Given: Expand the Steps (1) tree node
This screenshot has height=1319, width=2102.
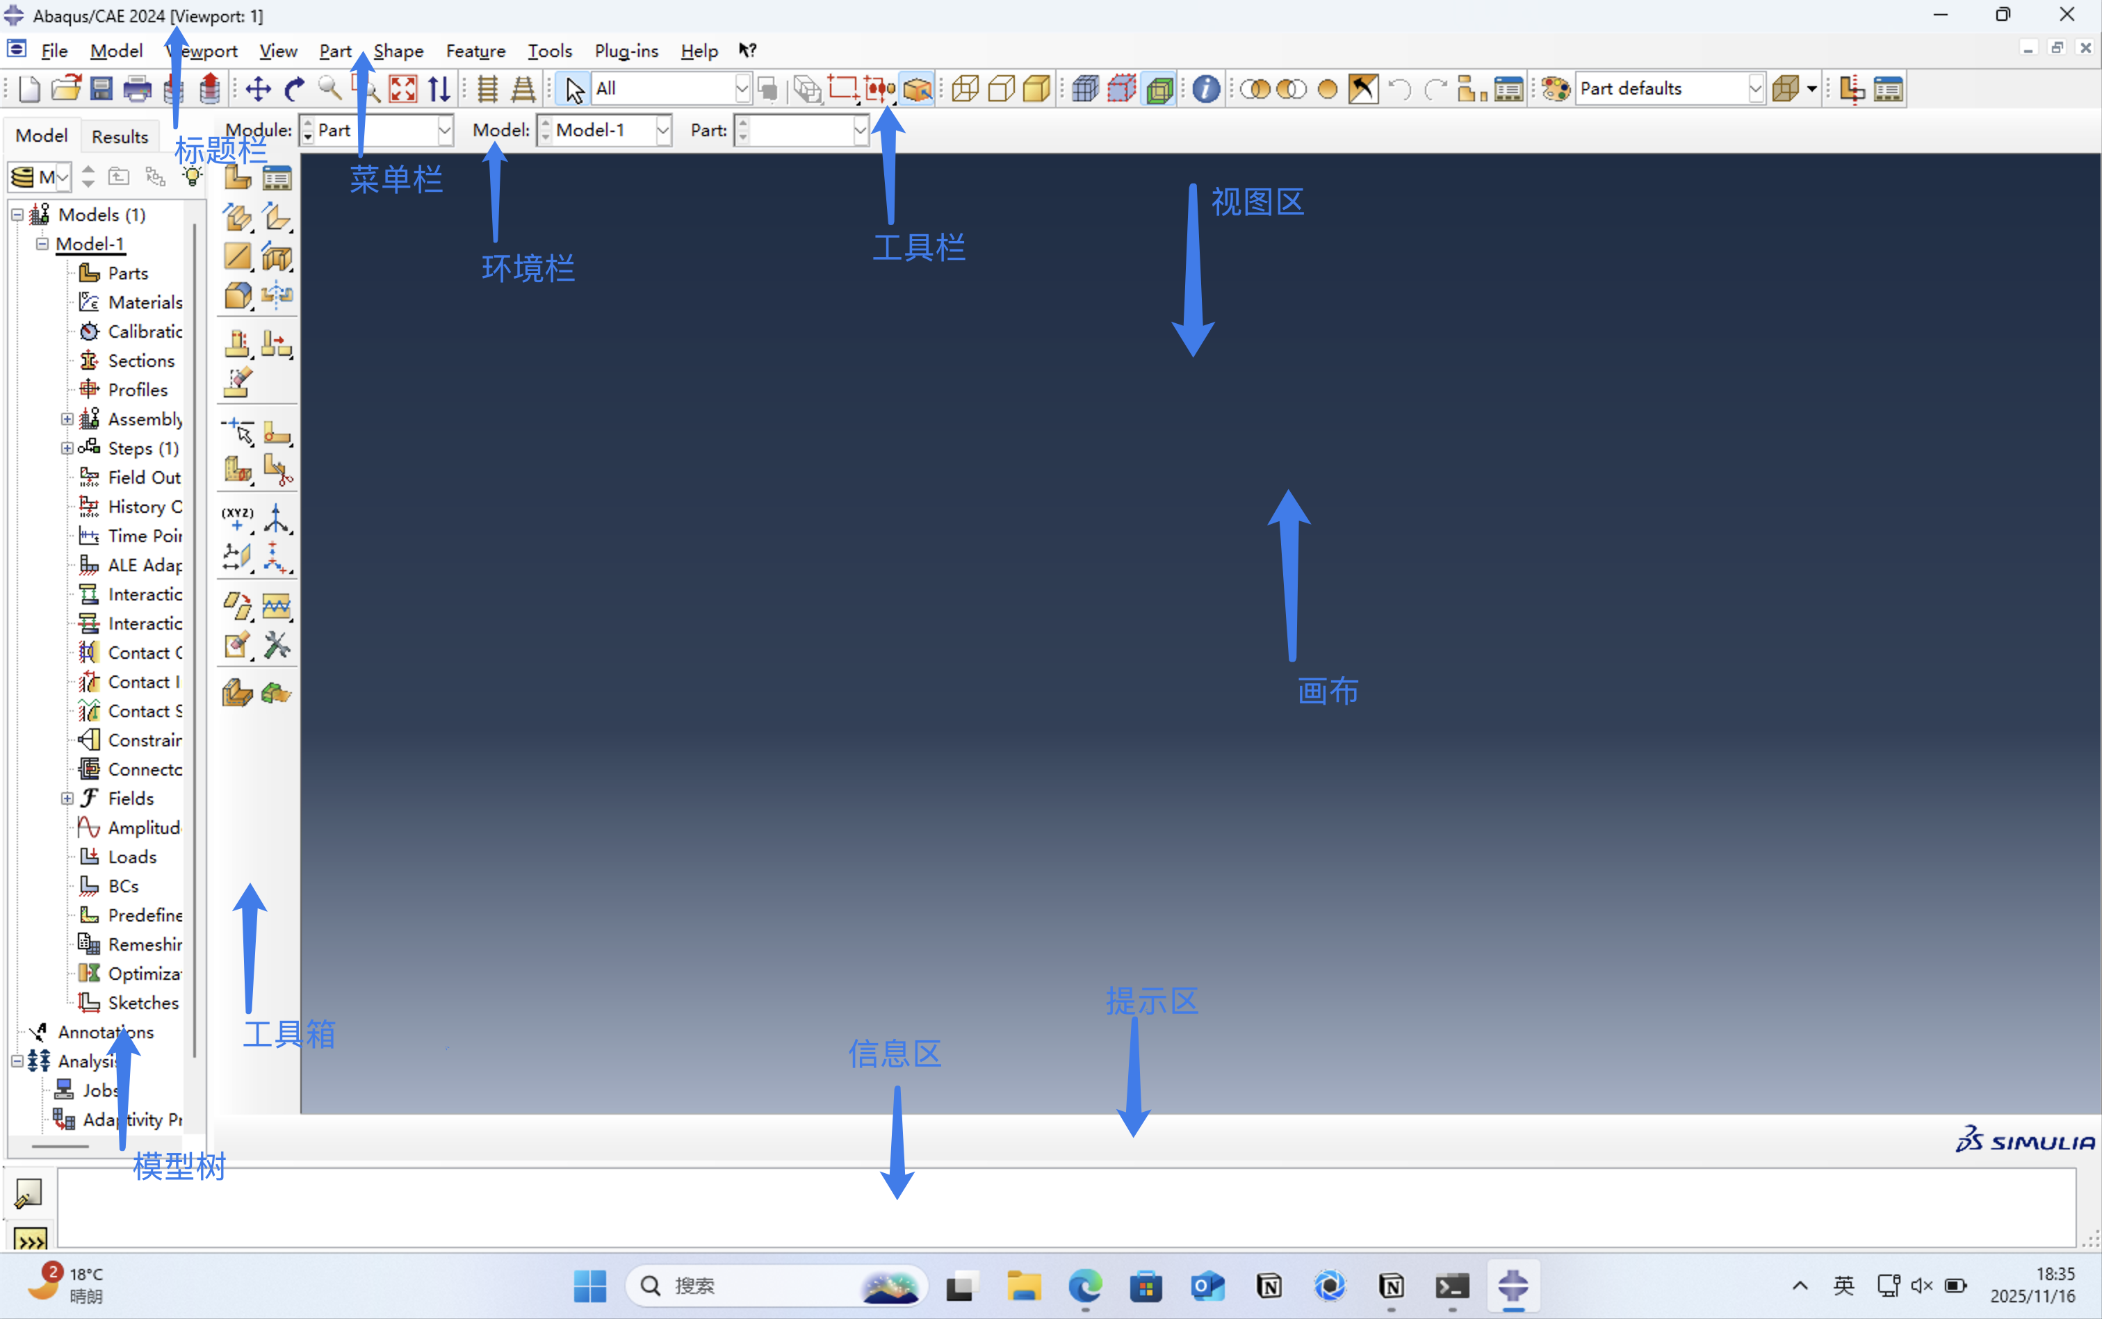Looking at the screenshot, I should coord(67,448).
